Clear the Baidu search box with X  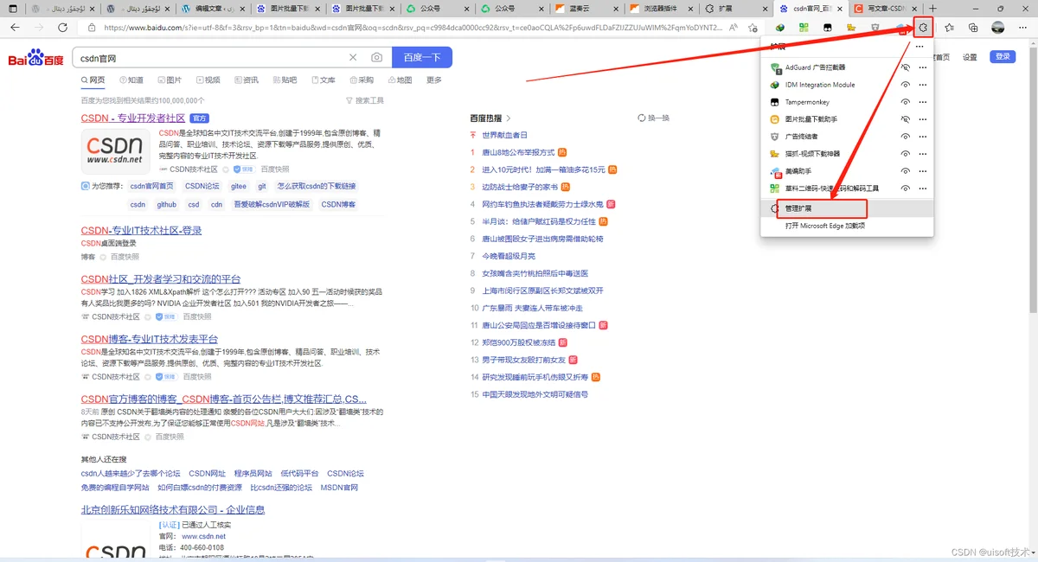click(x=353, y=58)
